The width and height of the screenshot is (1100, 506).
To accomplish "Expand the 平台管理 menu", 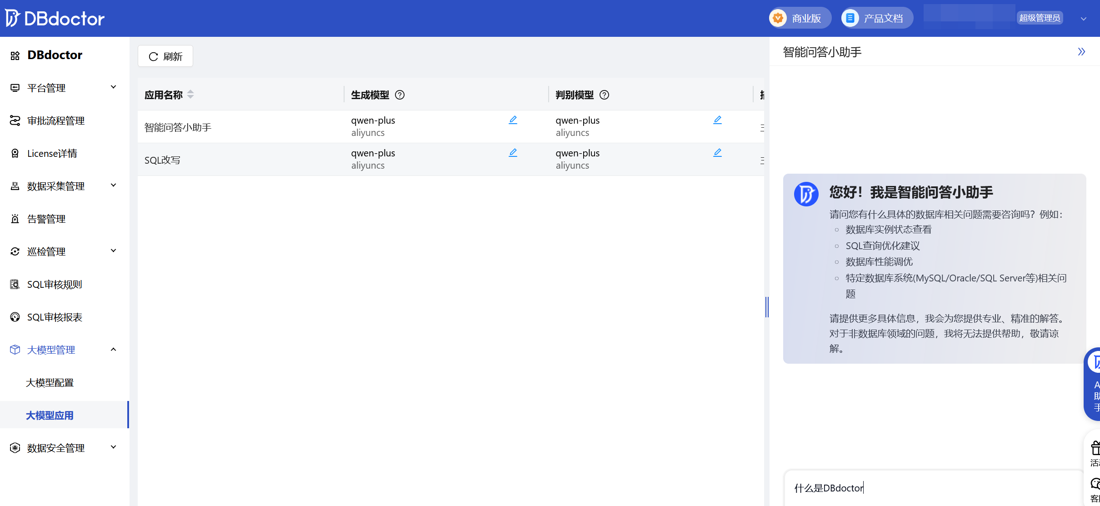I will pyautogui.click(x=65, y=88).
